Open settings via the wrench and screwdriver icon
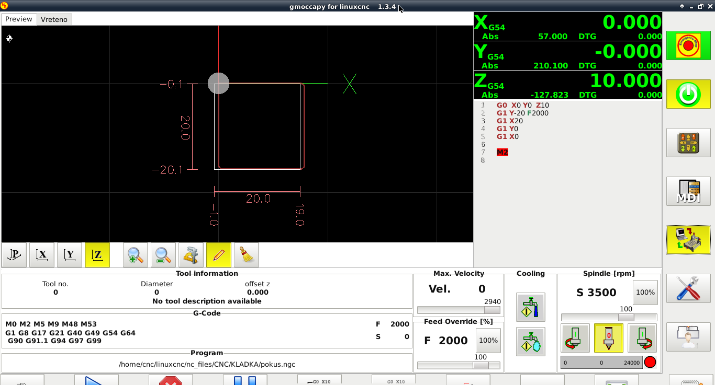 click(x=688, y=288)
